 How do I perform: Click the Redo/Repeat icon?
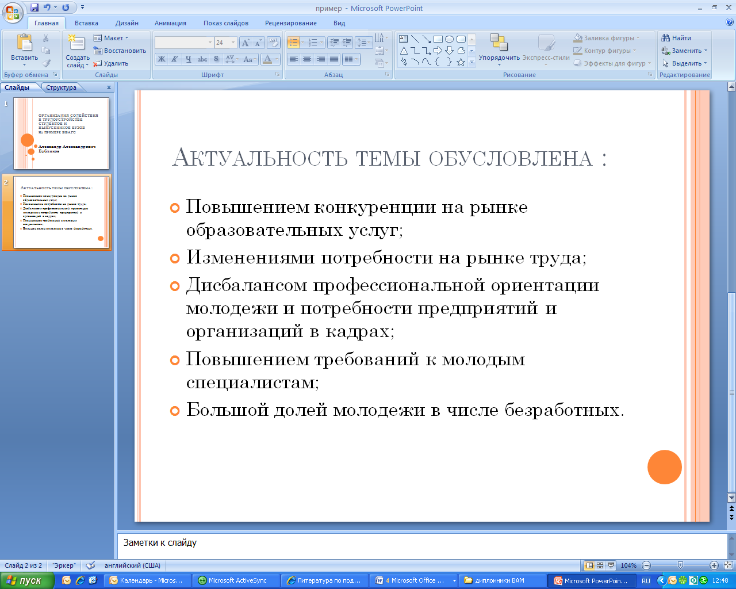(x=66, y=8)
